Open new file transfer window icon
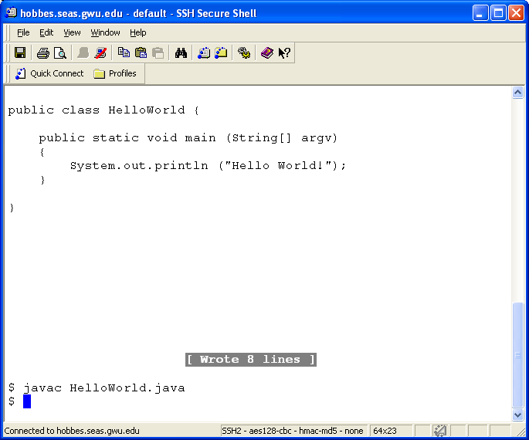This screenshot has width=529, height=440. pyautogui.click(x=221, y=52)
